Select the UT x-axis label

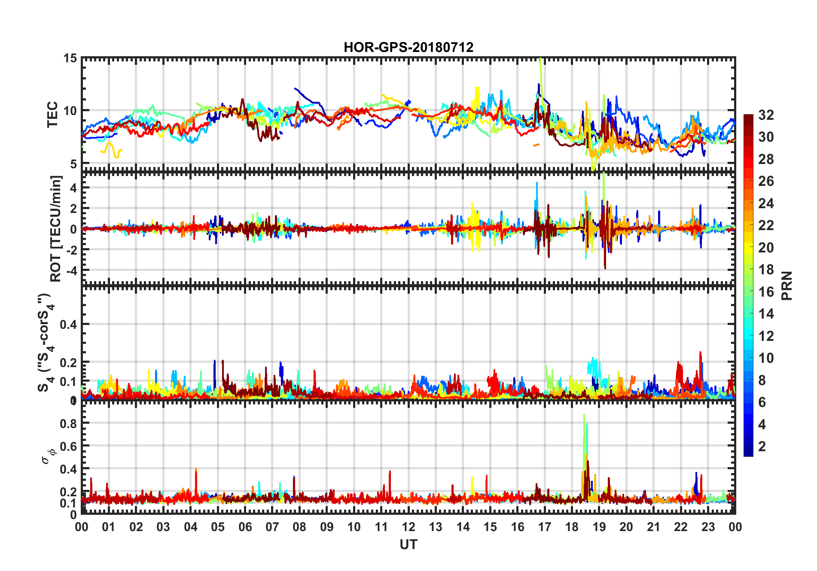coord(408,544)
